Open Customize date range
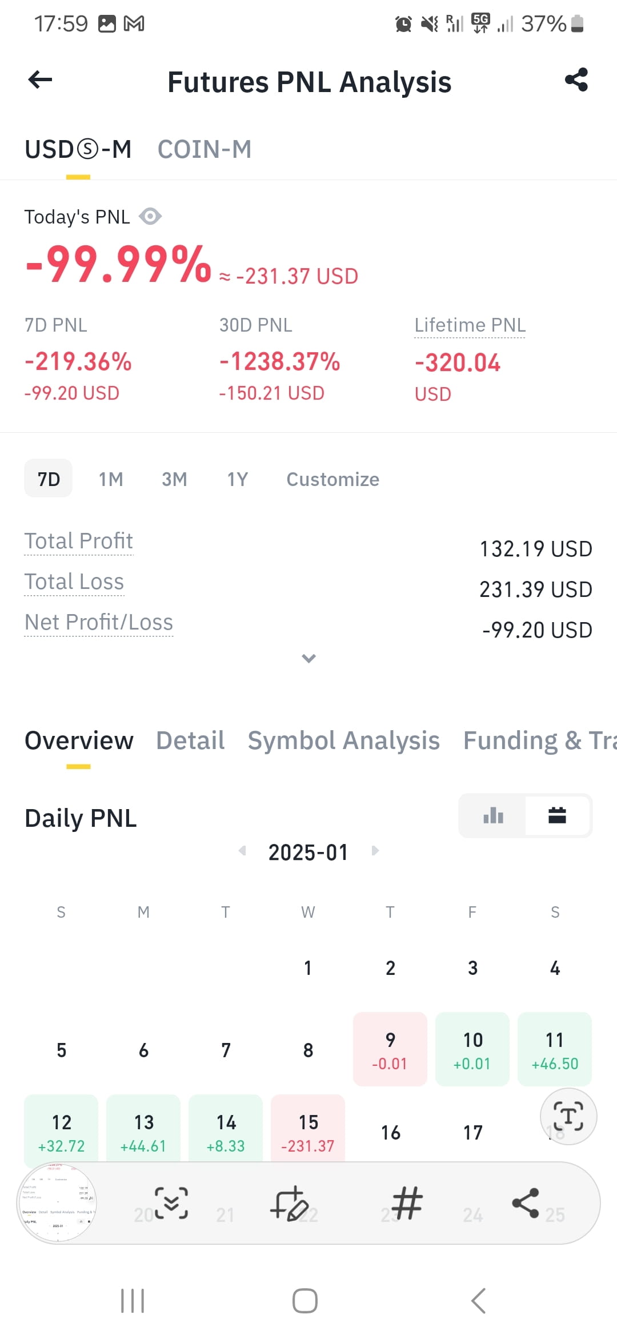 coord(332,479)
